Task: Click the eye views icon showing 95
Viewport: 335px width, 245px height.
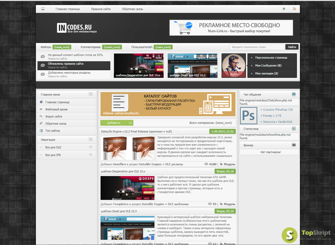Action: [210, 204]
